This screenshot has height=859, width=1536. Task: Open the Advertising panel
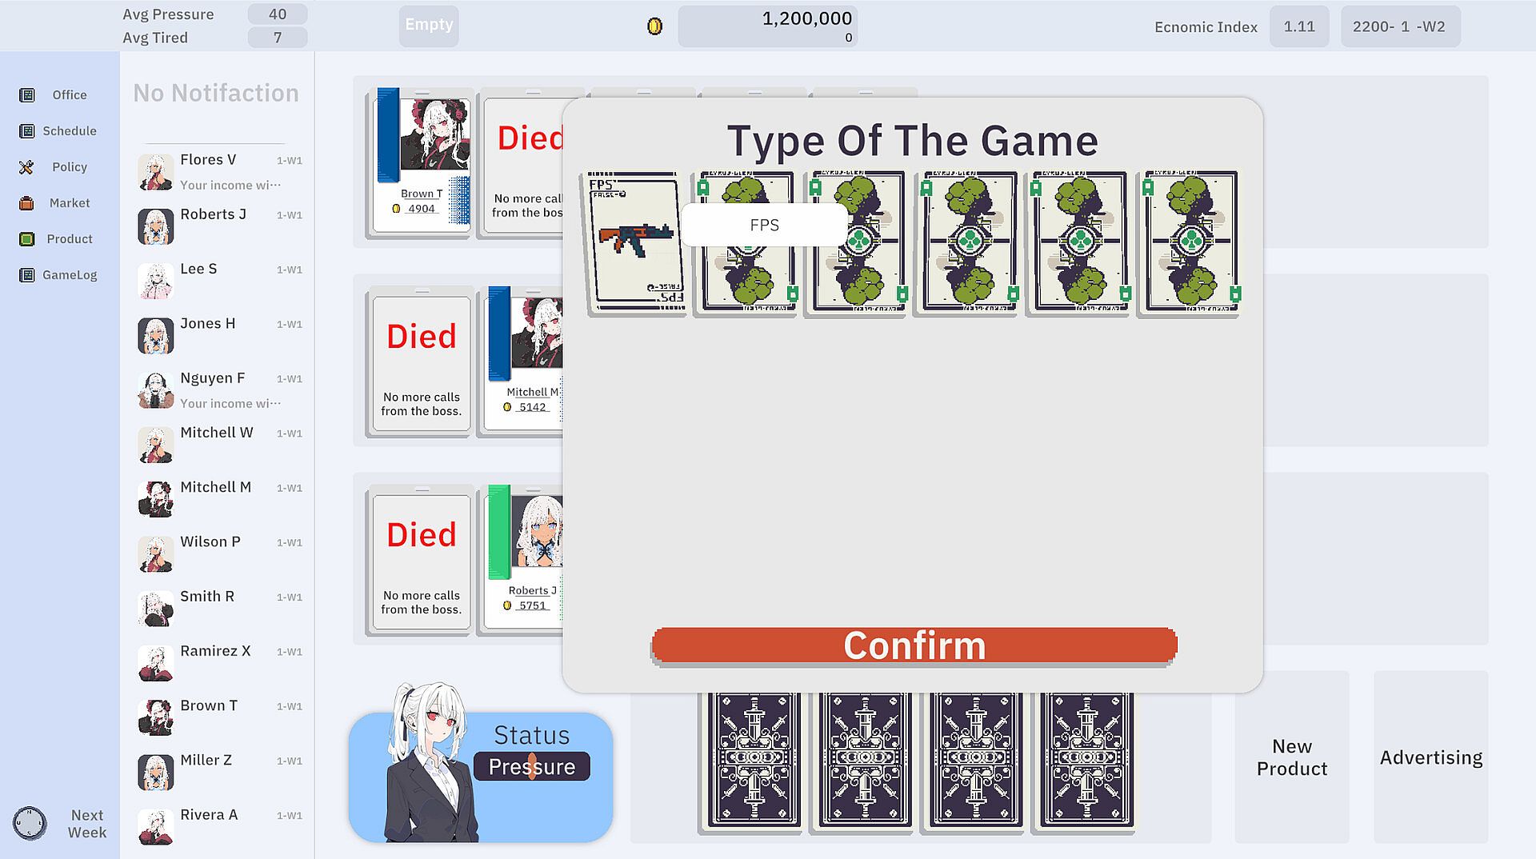(x=1430, y=757)
